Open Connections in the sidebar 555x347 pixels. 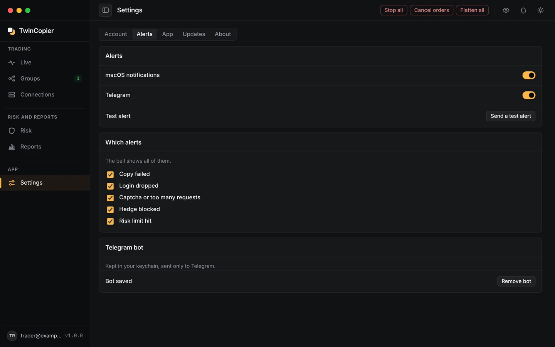45,94
